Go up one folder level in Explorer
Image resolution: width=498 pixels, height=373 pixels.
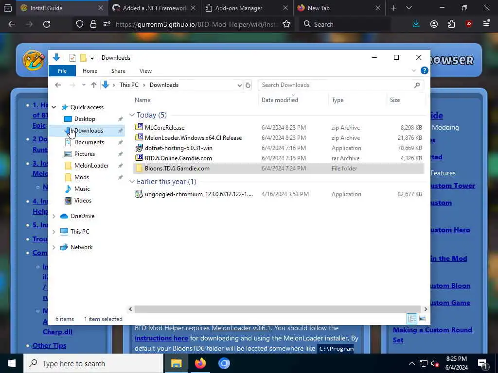(94, 85)
